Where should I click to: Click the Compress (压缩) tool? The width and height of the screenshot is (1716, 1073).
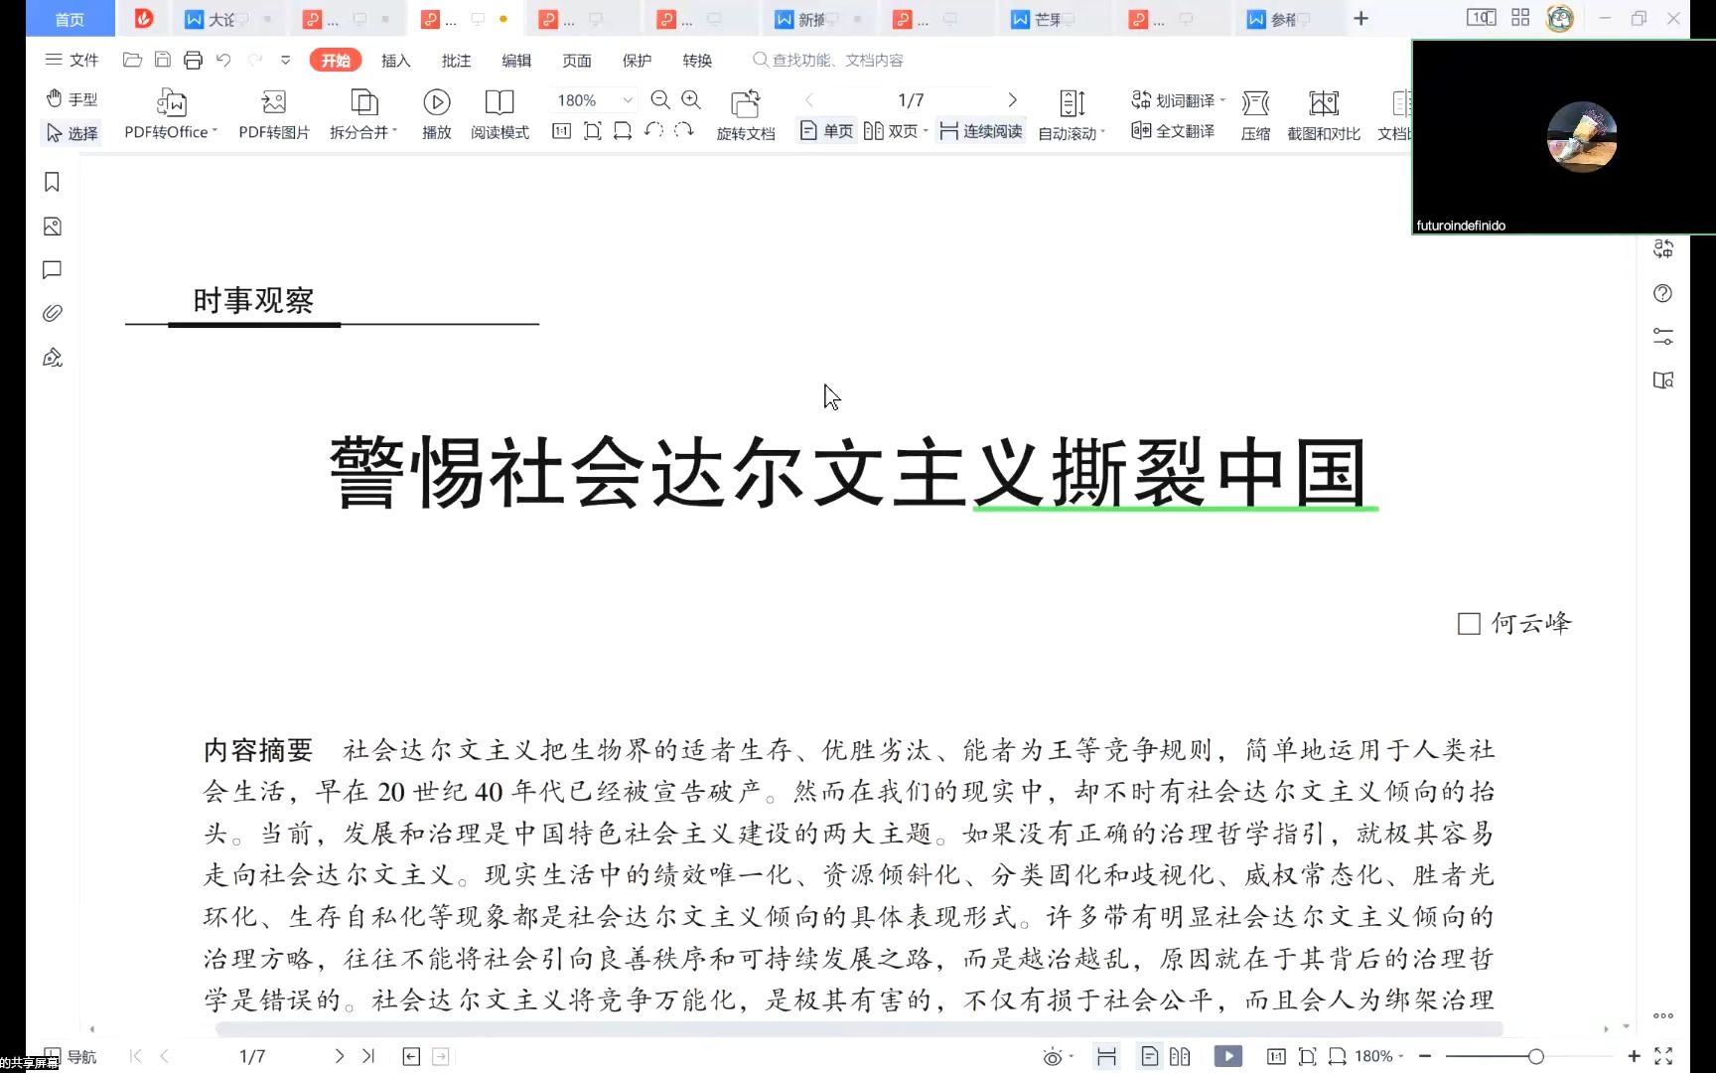tap(1255, 115)
